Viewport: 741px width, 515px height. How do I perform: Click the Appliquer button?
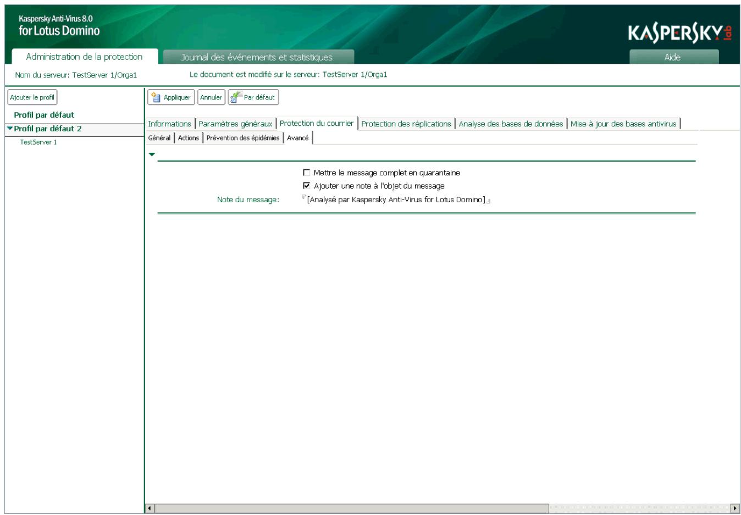[171, 97]
